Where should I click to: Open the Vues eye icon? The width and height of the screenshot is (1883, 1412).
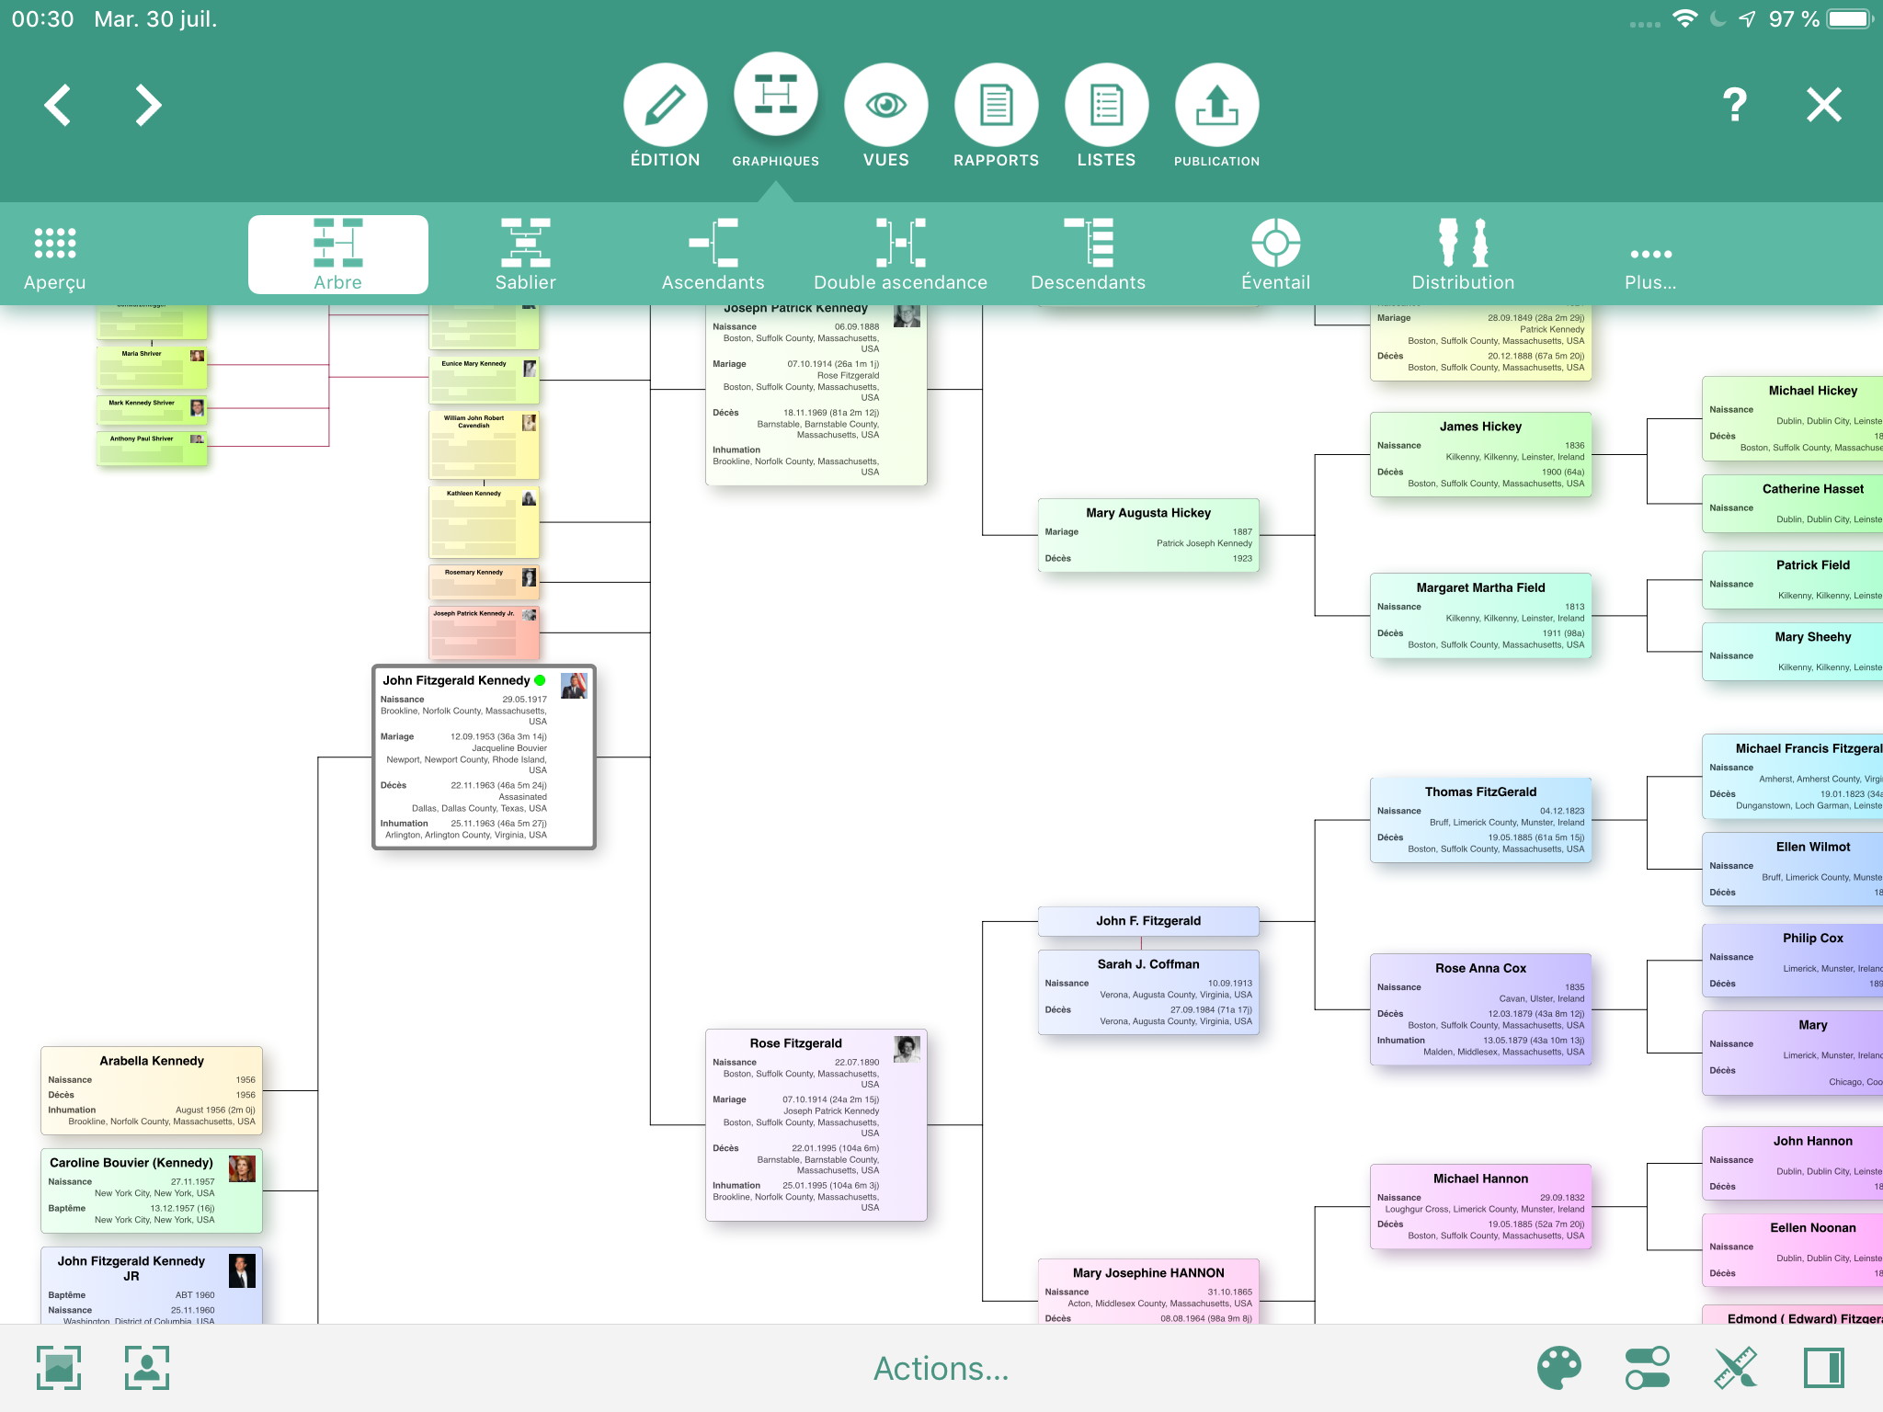click(885, 105)
